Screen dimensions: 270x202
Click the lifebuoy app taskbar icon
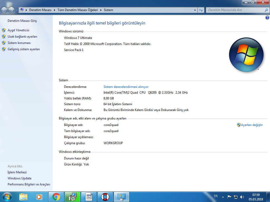coord(105,197)
